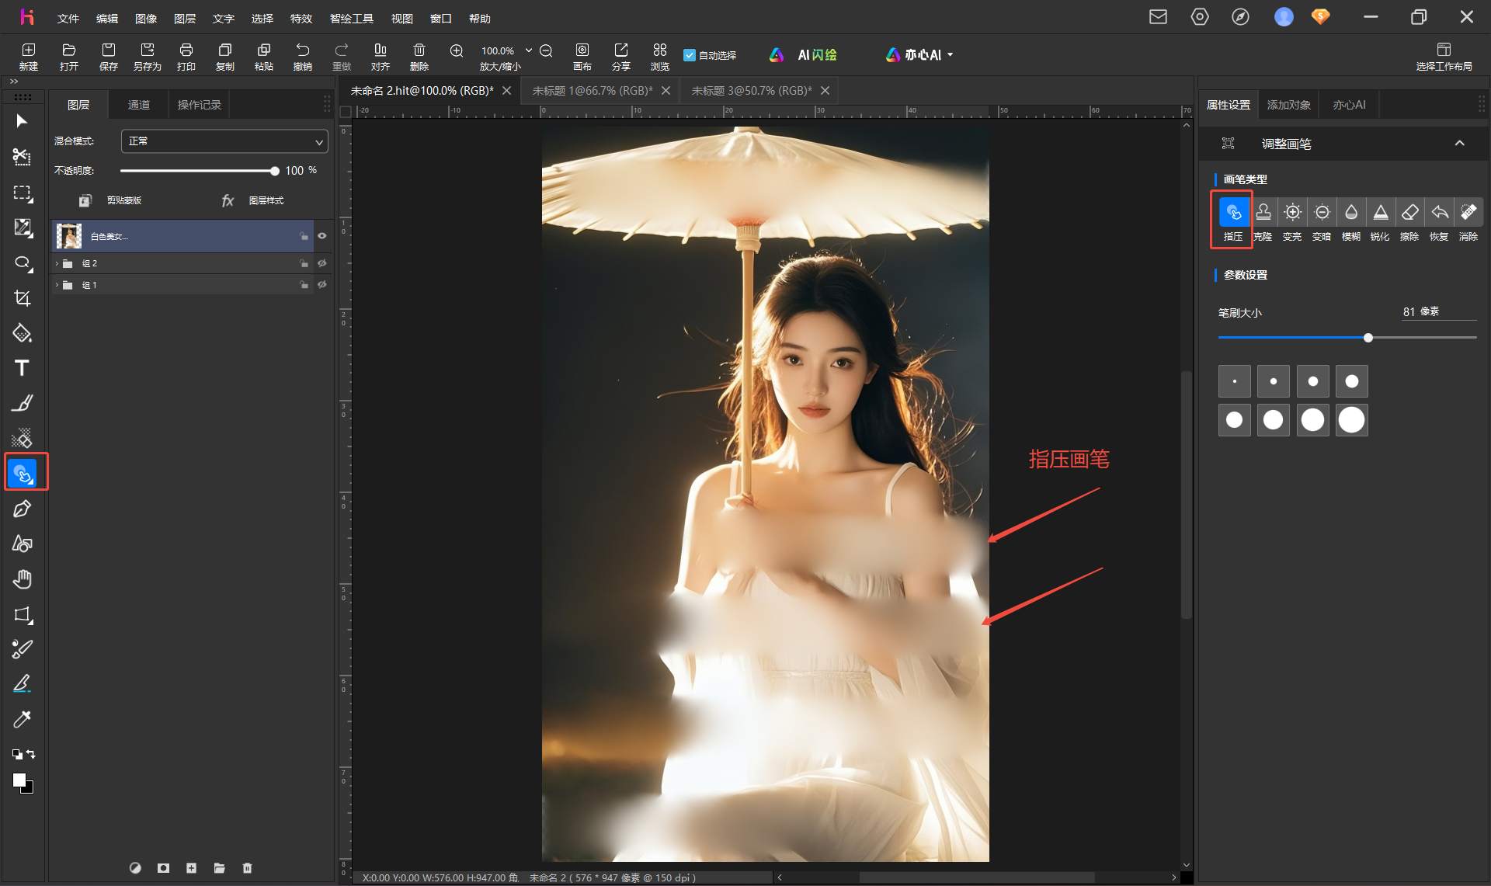This screenshot has height=886, width=1491.
Task: Select the Hand pan tool
Action: (x=23, y=579)
